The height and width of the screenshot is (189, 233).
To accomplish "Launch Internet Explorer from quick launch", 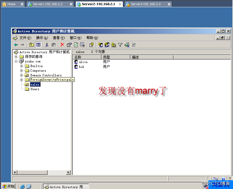I will [22, 186].
